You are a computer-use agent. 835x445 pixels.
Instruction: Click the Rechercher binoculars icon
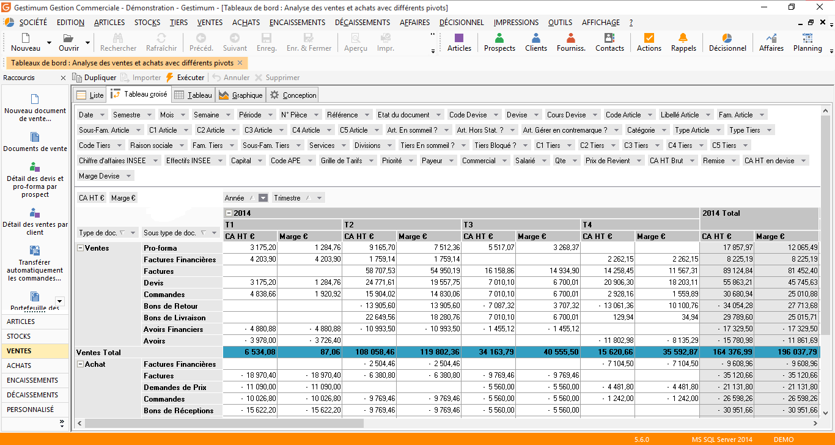tap(119, 38)
